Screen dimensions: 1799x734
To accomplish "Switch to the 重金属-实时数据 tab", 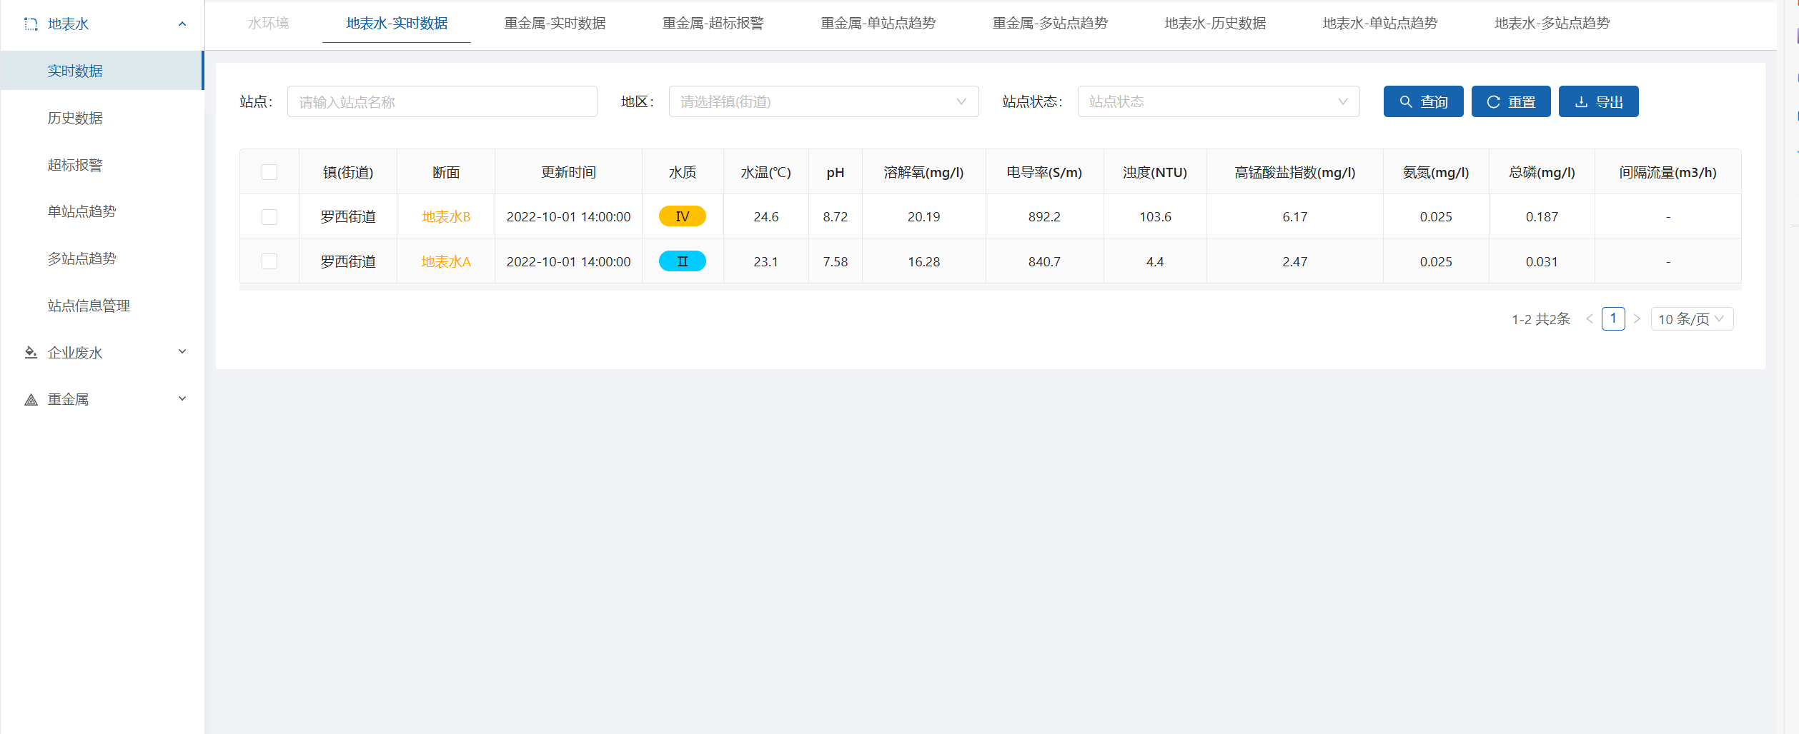I will pos(555,24).
